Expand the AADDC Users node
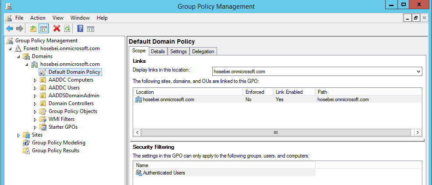This screenshot has height=185, width=432. tap(35, 88)
